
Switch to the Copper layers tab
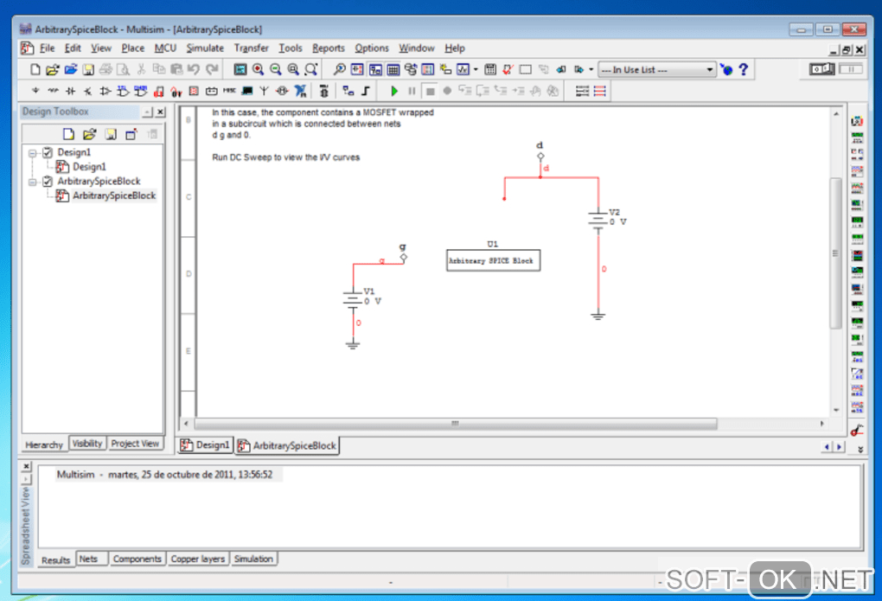197,559
